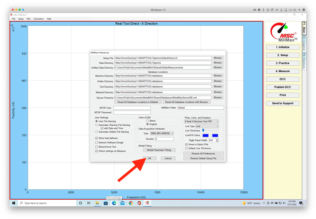Click the volume speaker tray icon

(284, 203)
